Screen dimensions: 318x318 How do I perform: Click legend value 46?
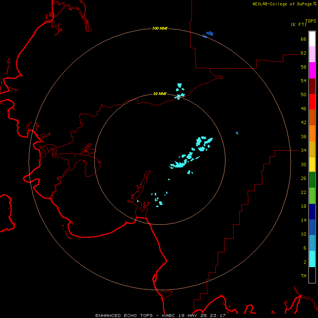click(x=304, y=109)
